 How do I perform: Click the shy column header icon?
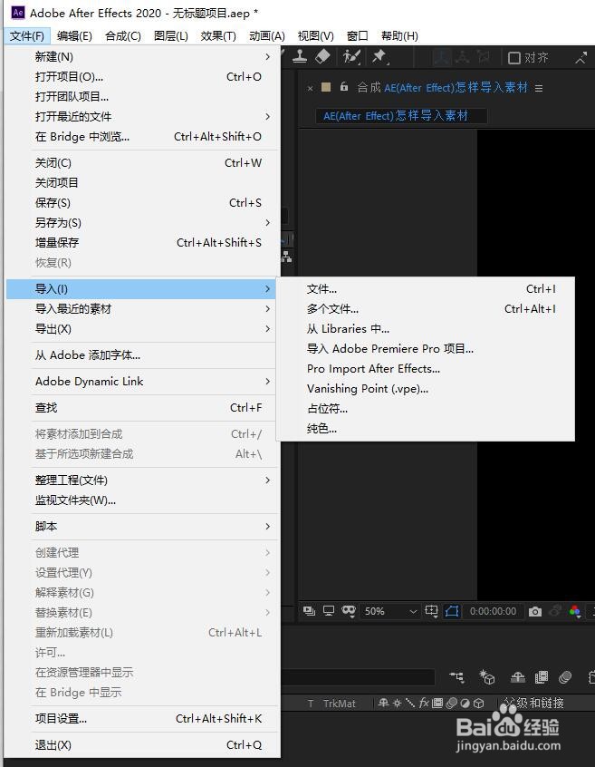point(383,703)
